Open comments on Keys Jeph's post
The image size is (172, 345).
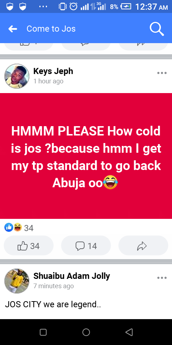(86, 246)
